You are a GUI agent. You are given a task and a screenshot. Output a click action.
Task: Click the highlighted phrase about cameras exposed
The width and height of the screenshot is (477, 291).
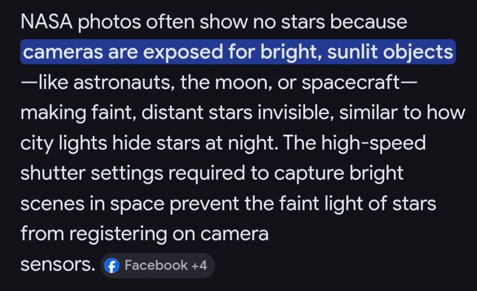tap(238, 53)
